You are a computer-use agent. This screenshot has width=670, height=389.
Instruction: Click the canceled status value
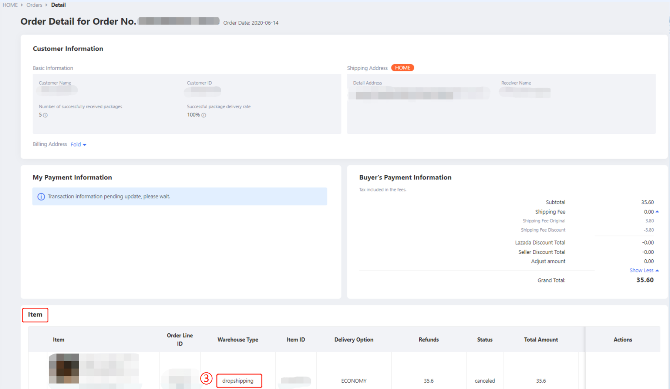(484, 381)
